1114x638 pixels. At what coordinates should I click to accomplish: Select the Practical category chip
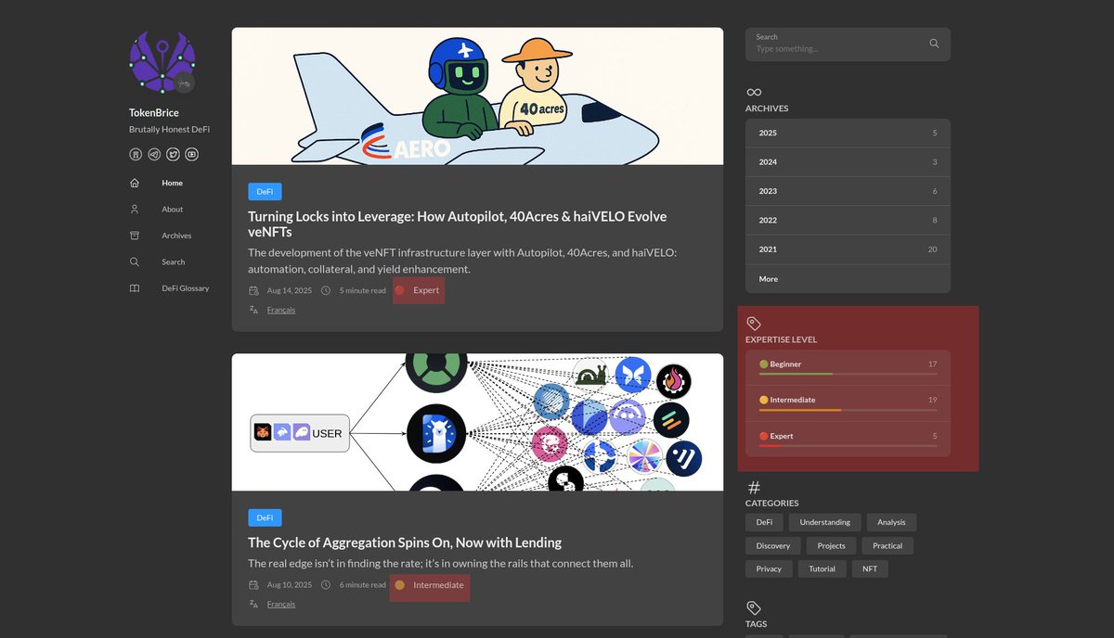pos(887,545)
